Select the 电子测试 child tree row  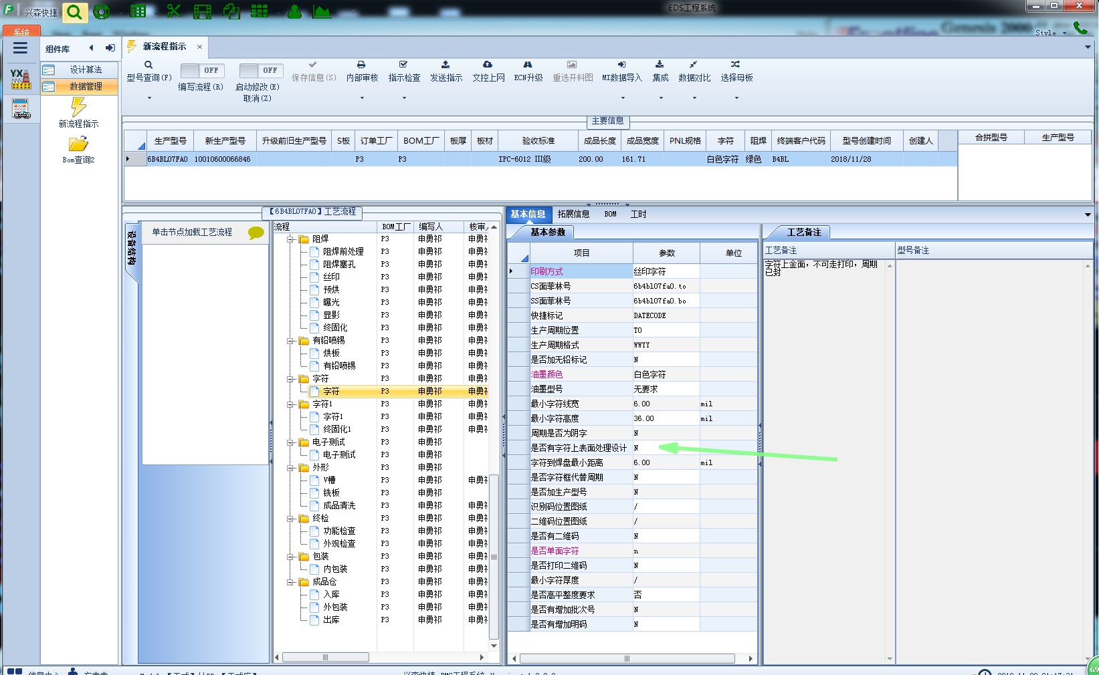(x=339, y=455)
